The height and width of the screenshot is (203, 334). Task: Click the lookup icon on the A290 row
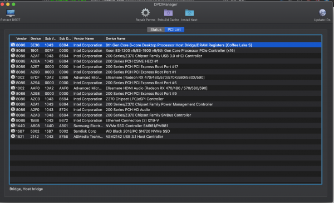(x=13, y=72)
